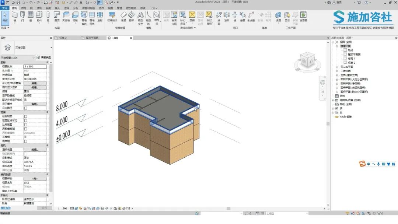Switch to the 标高 2 view tab

[x=62, y=38]
